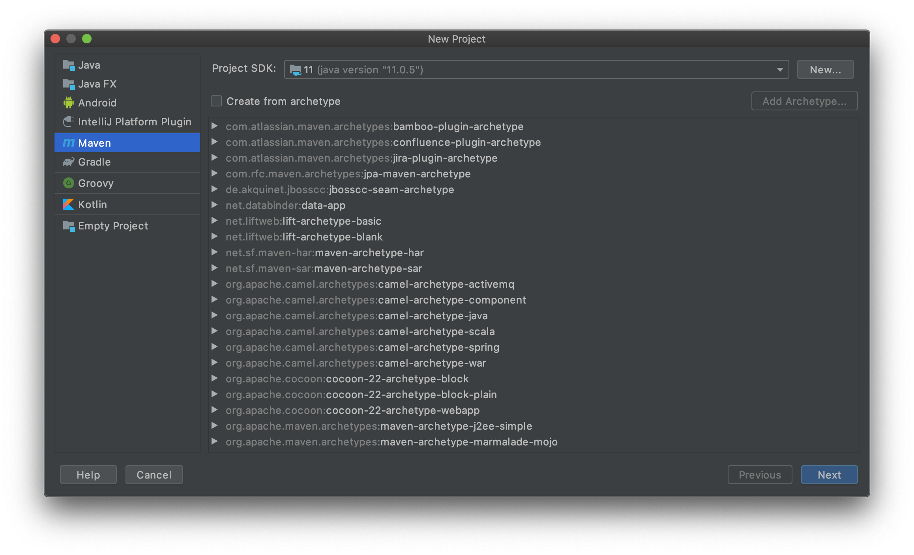The height and width of the screenshot is (555, 914).
Task: Select jira-plugin-archetype from the list
Action: pos(445,158)
